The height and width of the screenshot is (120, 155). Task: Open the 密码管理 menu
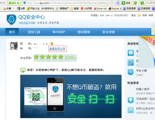84,32
